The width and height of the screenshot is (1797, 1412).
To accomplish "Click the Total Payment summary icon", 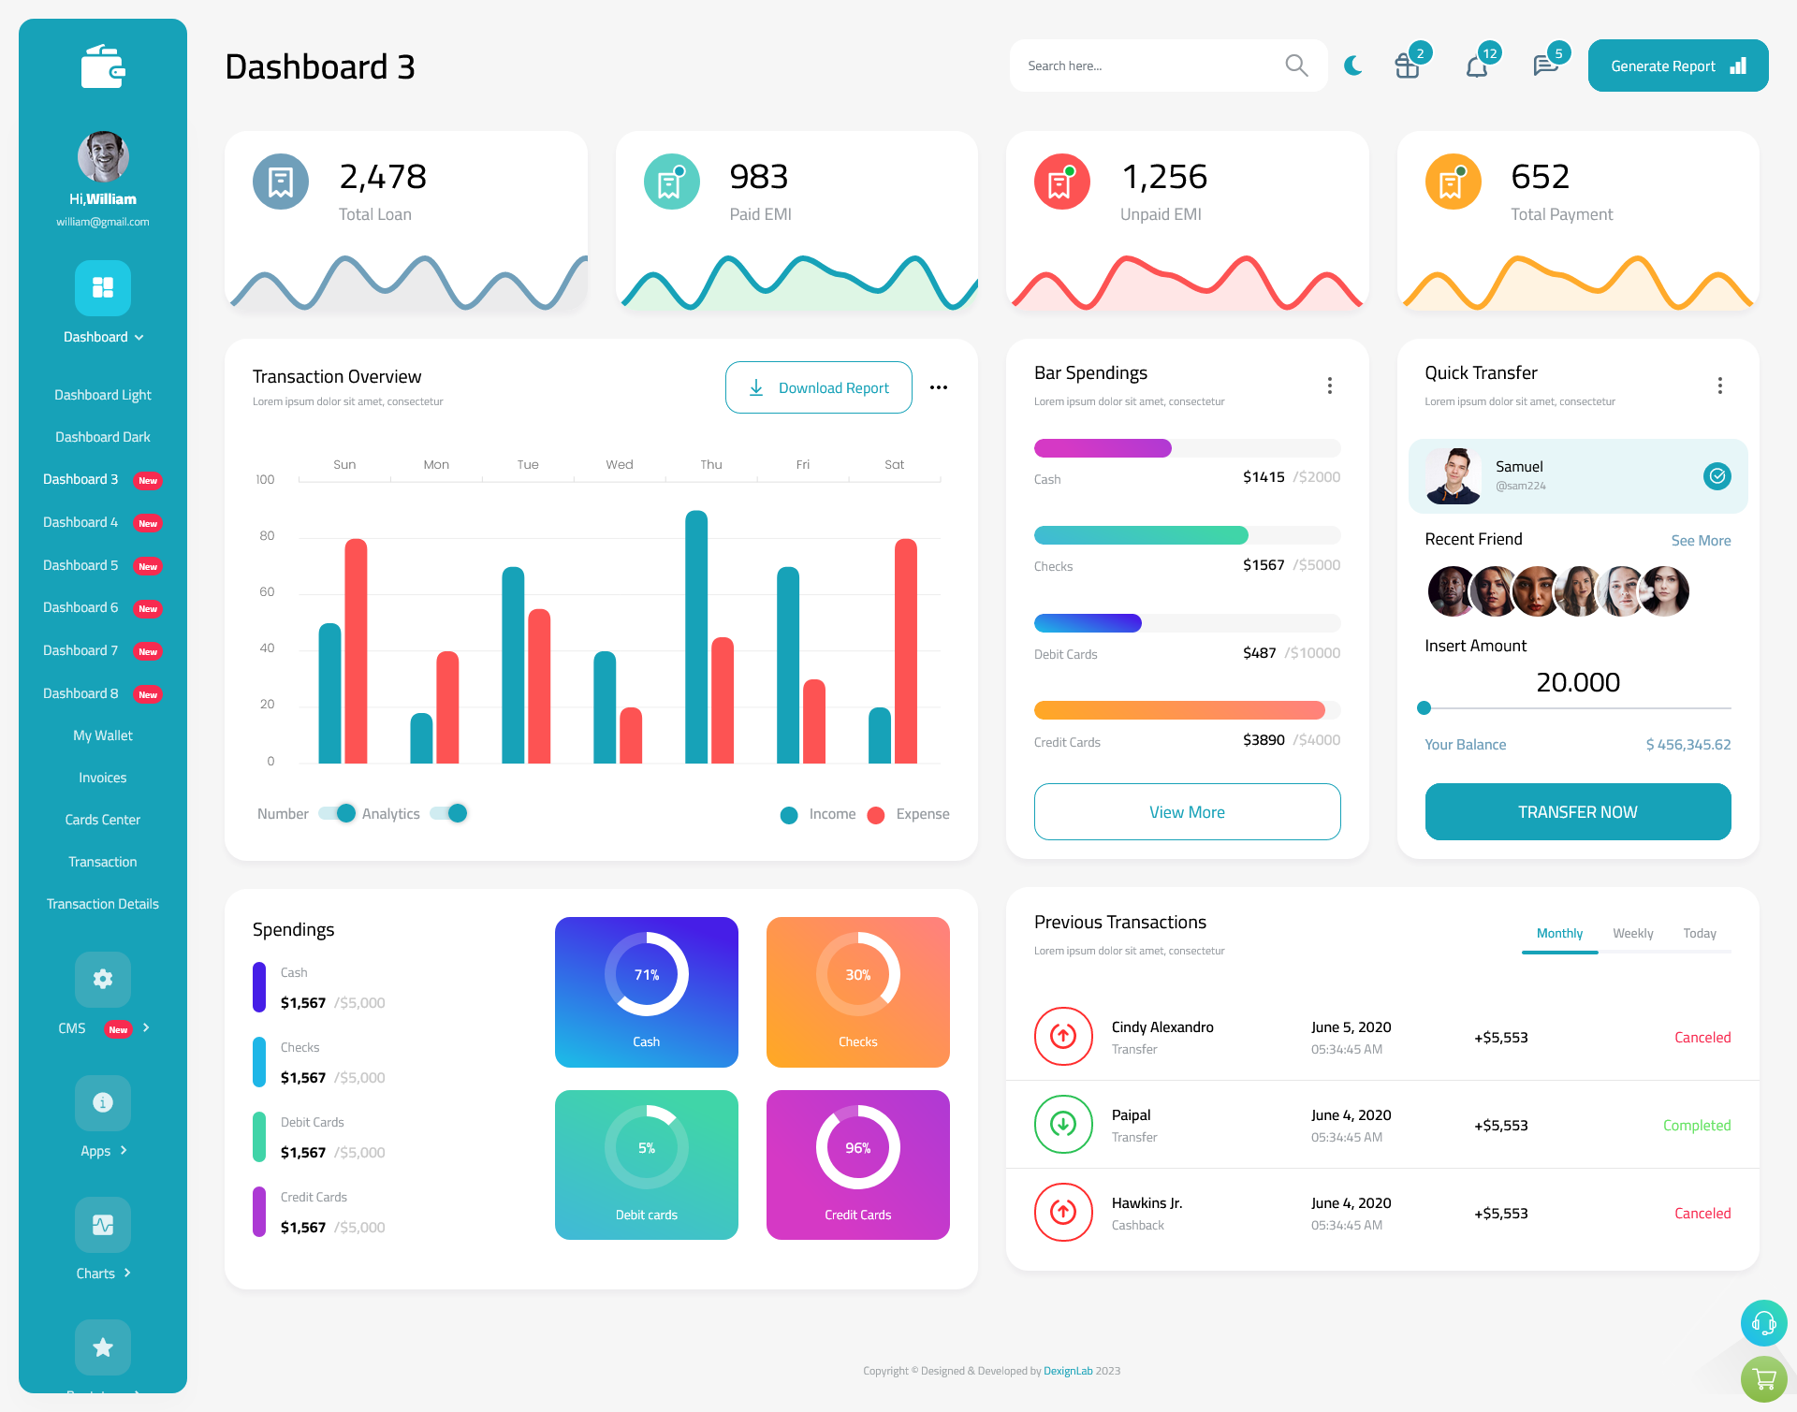I will pos(1453,178).
